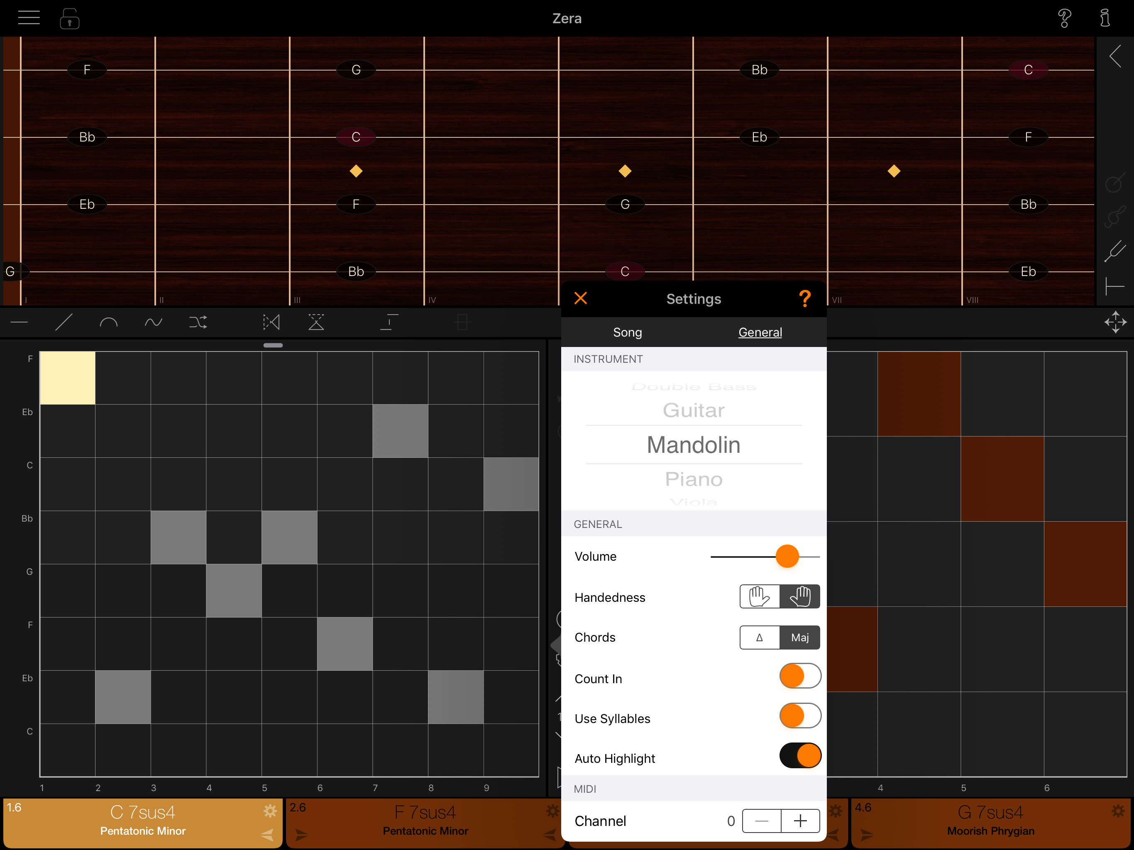The image size is (1134, 850).
Task: Increase MIDI channel with plus button
Action: click(800, 821)
